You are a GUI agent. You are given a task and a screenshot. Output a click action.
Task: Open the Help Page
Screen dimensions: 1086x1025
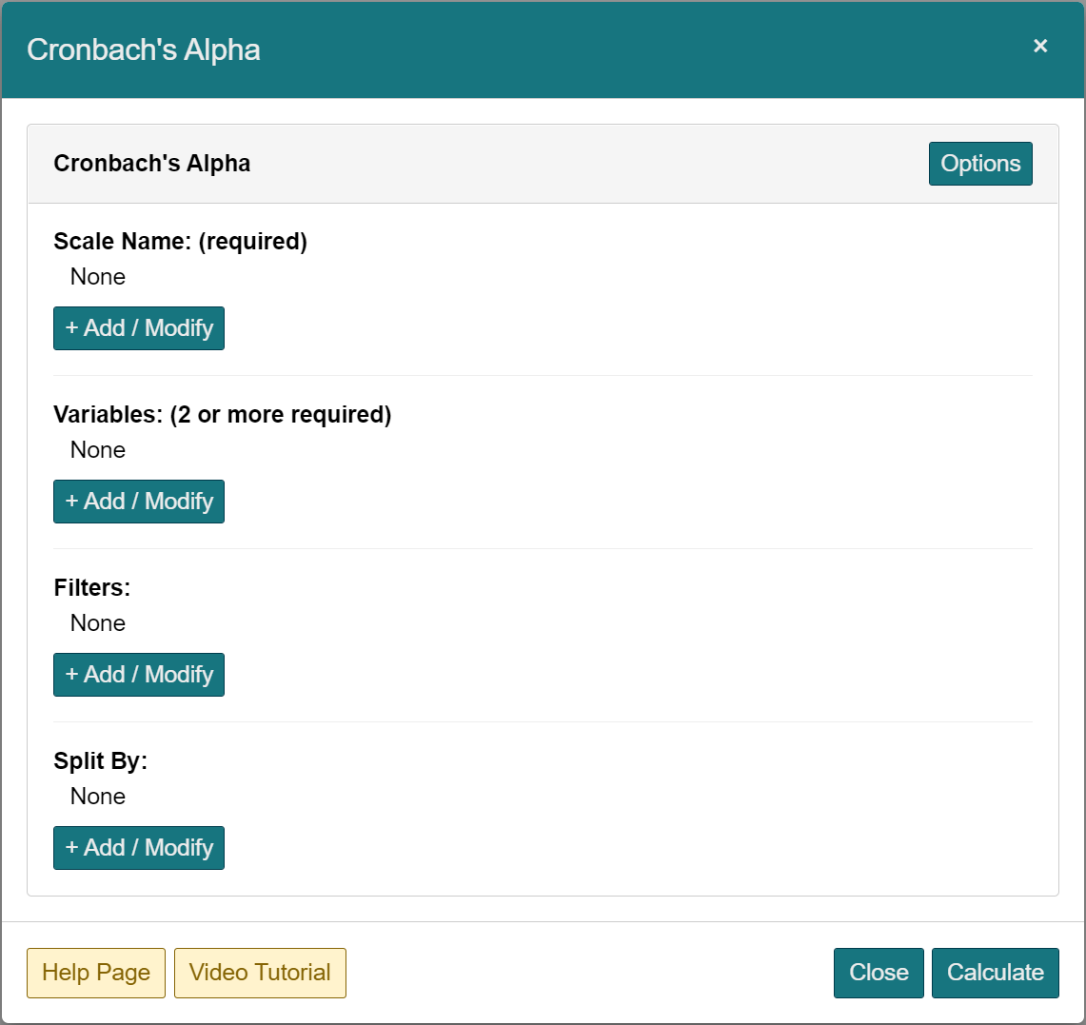point(96,973)
